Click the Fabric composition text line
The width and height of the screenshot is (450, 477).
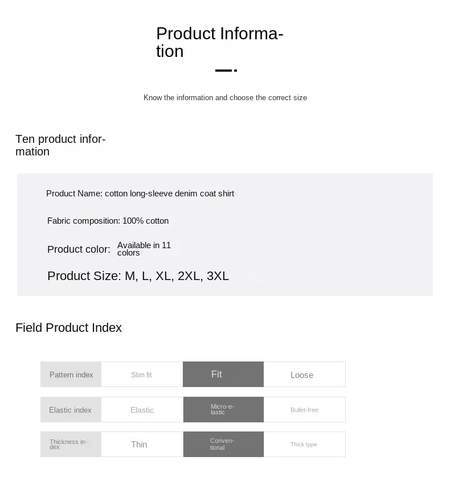tap(108, 221)
